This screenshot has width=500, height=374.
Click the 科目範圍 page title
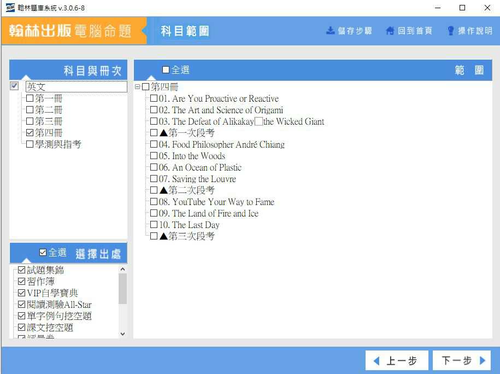pyautogui.click(x=185, y=31)
